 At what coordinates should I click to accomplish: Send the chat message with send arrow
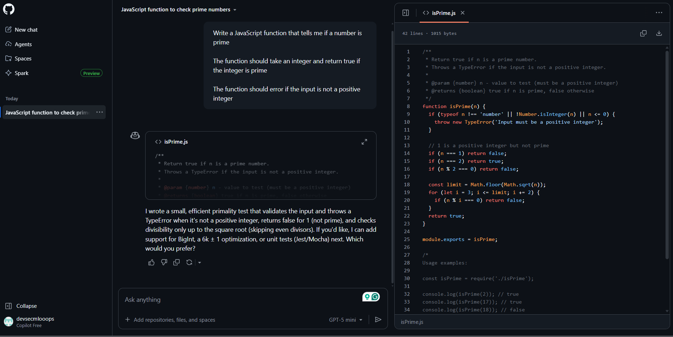[378, 320]
